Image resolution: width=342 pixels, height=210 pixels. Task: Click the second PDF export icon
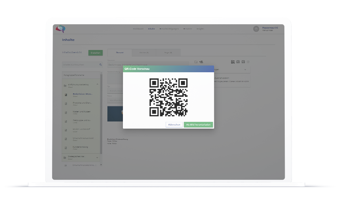pos(243,62)
